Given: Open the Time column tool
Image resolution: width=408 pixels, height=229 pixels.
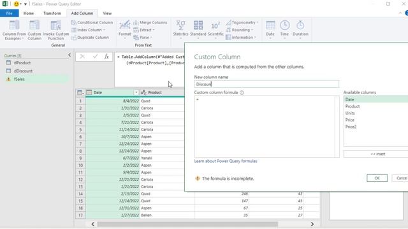Looking at the screenshot, I should click(x=284, y=30).
